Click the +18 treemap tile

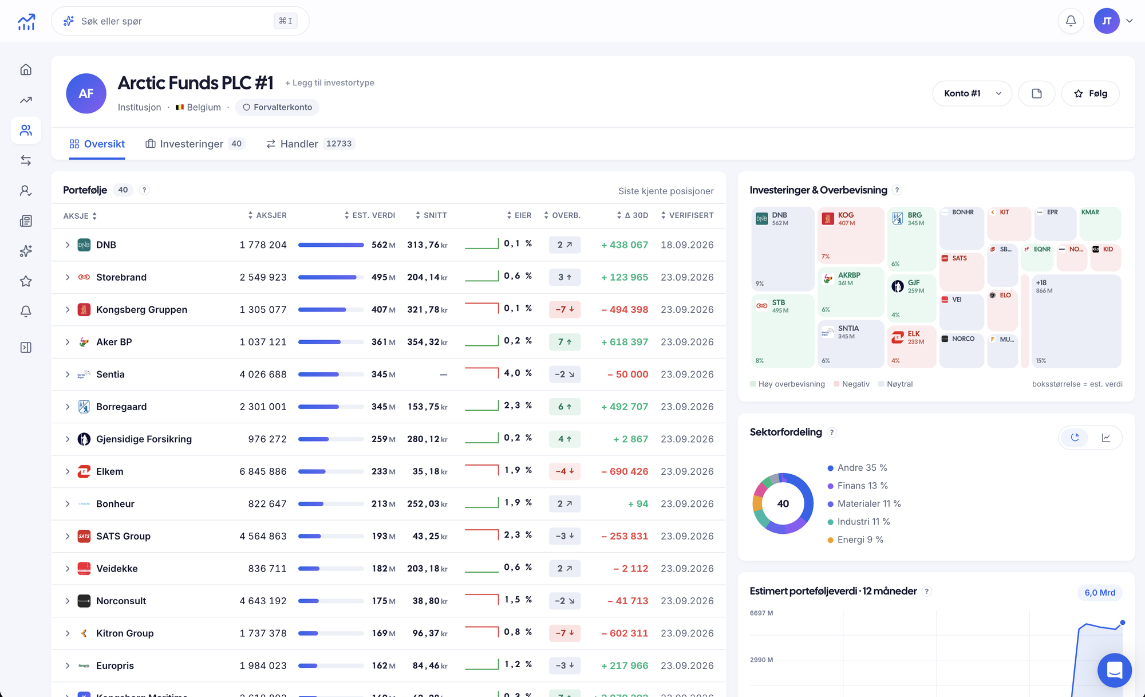click(x=1076, y=321)
